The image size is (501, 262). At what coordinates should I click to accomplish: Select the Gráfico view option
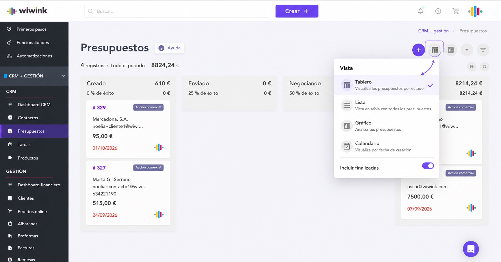point(386,126)
